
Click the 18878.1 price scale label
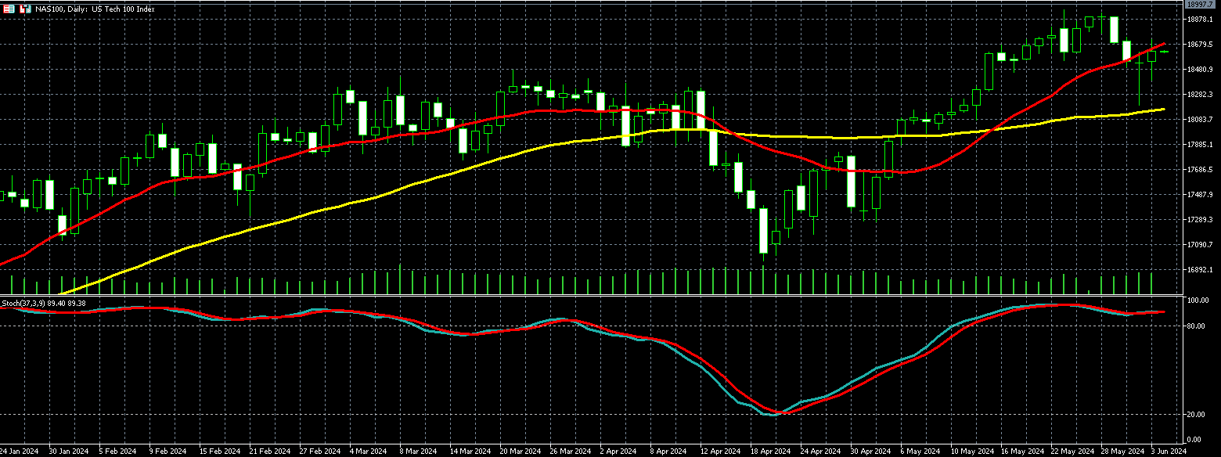[x=1200, y=20]
